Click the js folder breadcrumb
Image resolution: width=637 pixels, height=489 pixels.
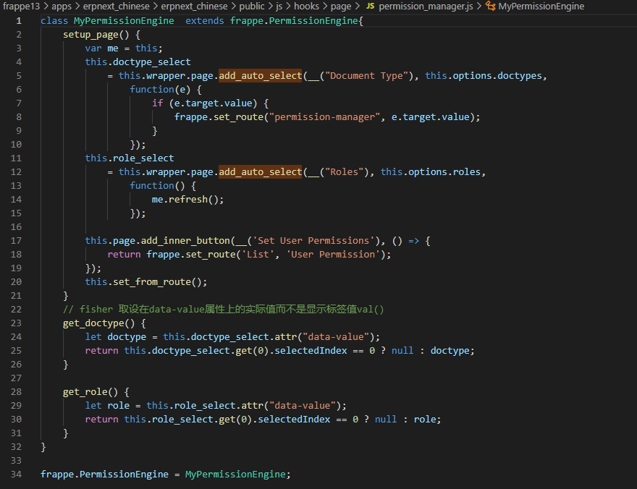[x=279, y=6]
